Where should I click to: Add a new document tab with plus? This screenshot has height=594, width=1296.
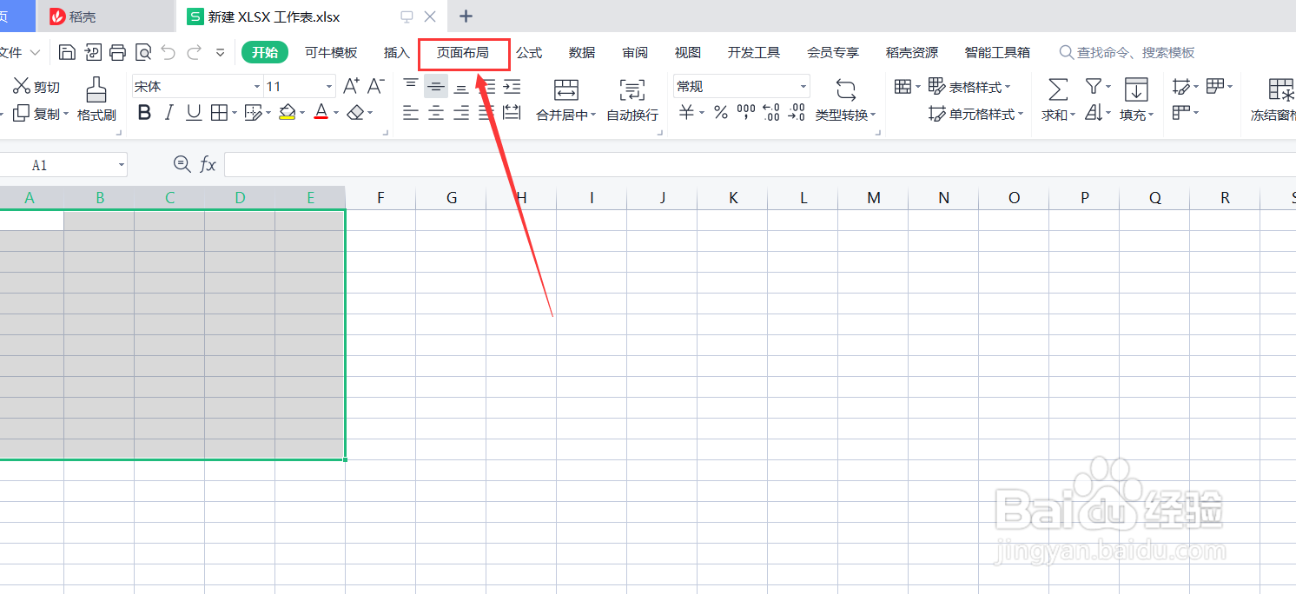tap(466, 16)
